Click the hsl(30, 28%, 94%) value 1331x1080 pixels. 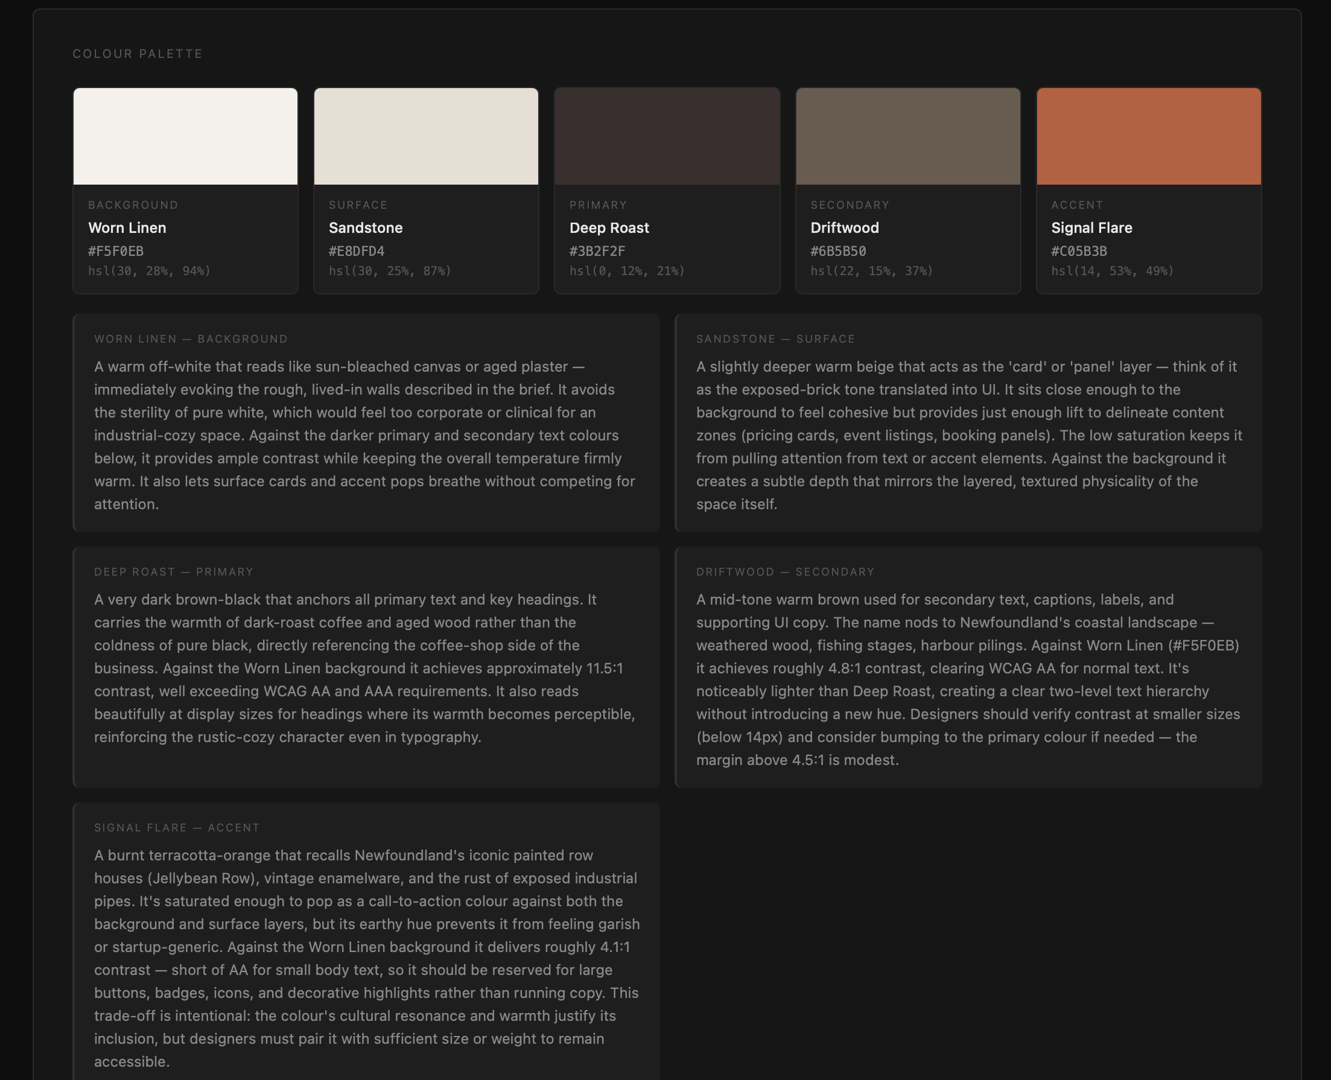pos(149,272)
